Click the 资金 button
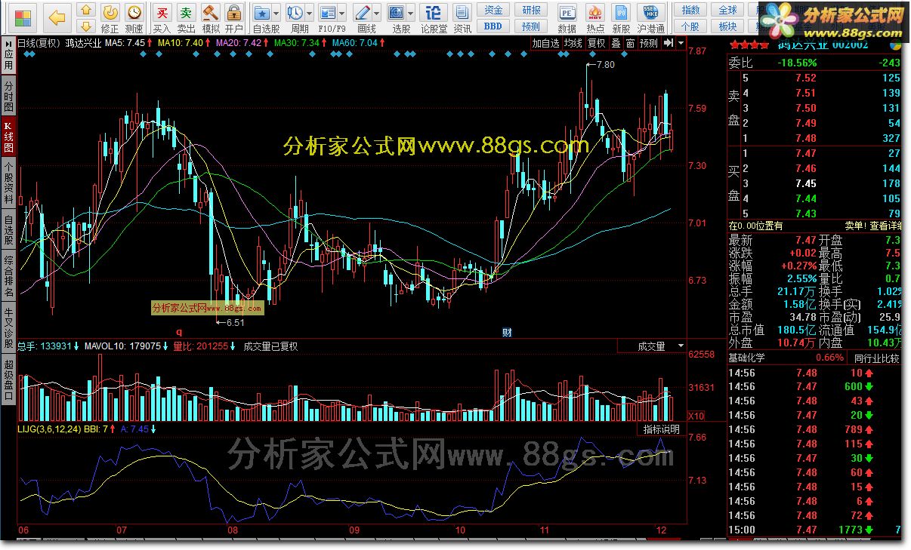 click(x=493, y=11)
